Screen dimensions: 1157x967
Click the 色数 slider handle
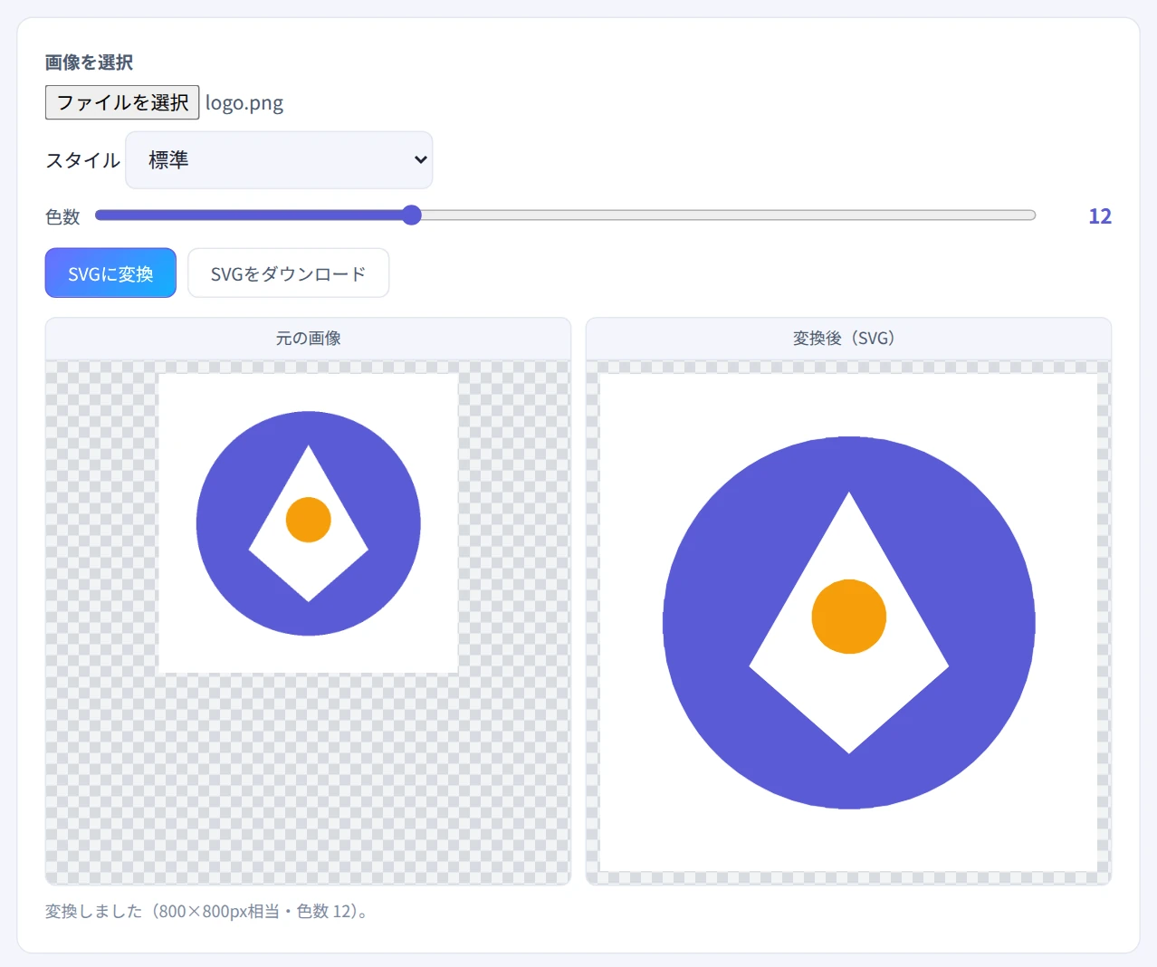tap(411, 215)
